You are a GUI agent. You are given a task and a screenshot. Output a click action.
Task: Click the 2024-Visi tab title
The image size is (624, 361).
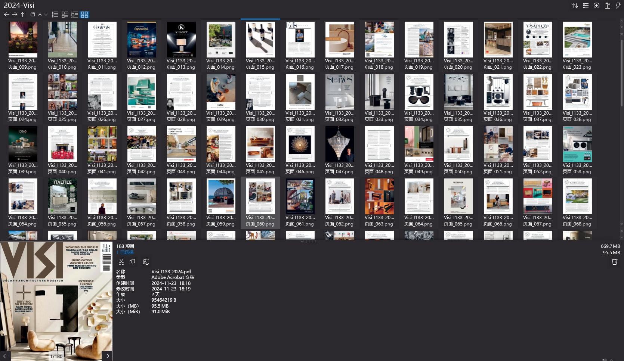18,5
